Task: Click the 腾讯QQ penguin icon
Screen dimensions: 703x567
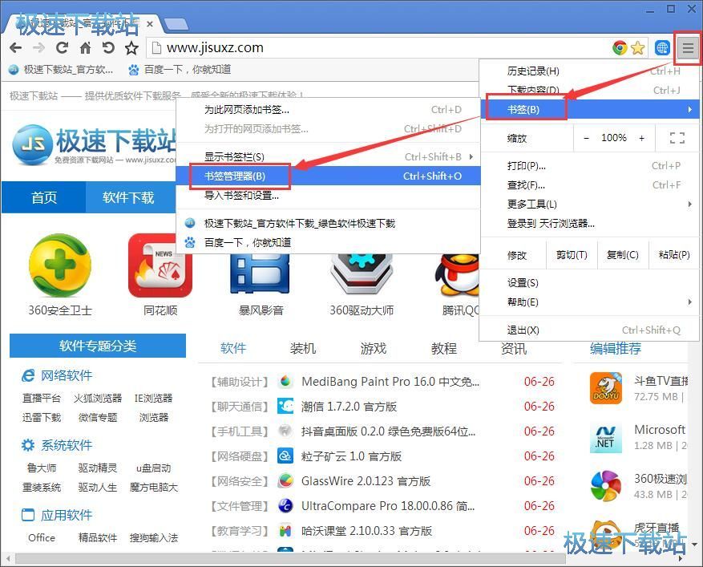Action: (x=457, y=274)
